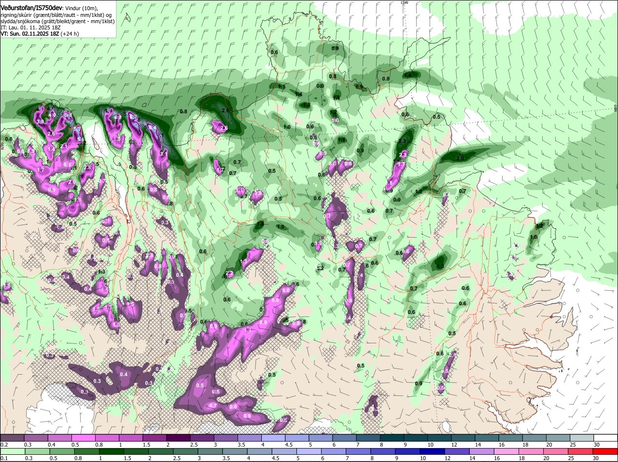Select upper snow scale swatch starting at 18
The width and height of the screenshot is (618, 462).
click(x=535, y=437)
